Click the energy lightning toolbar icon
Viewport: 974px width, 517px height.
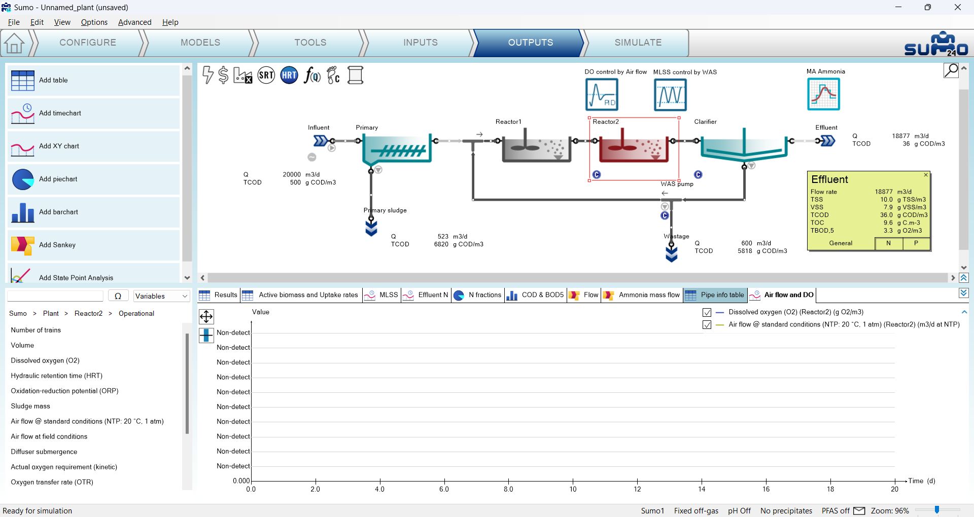pyautogui.click(x=207, y=75)
